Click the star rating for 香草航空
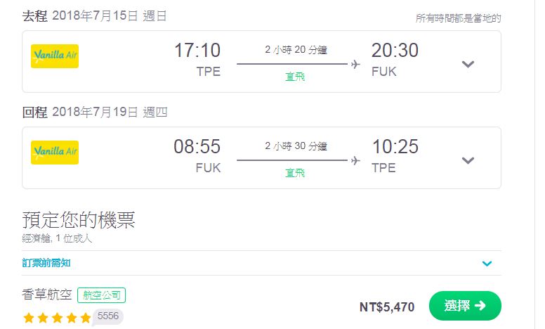The height and width of the screenshot is (329, 545). click(57, 318)
